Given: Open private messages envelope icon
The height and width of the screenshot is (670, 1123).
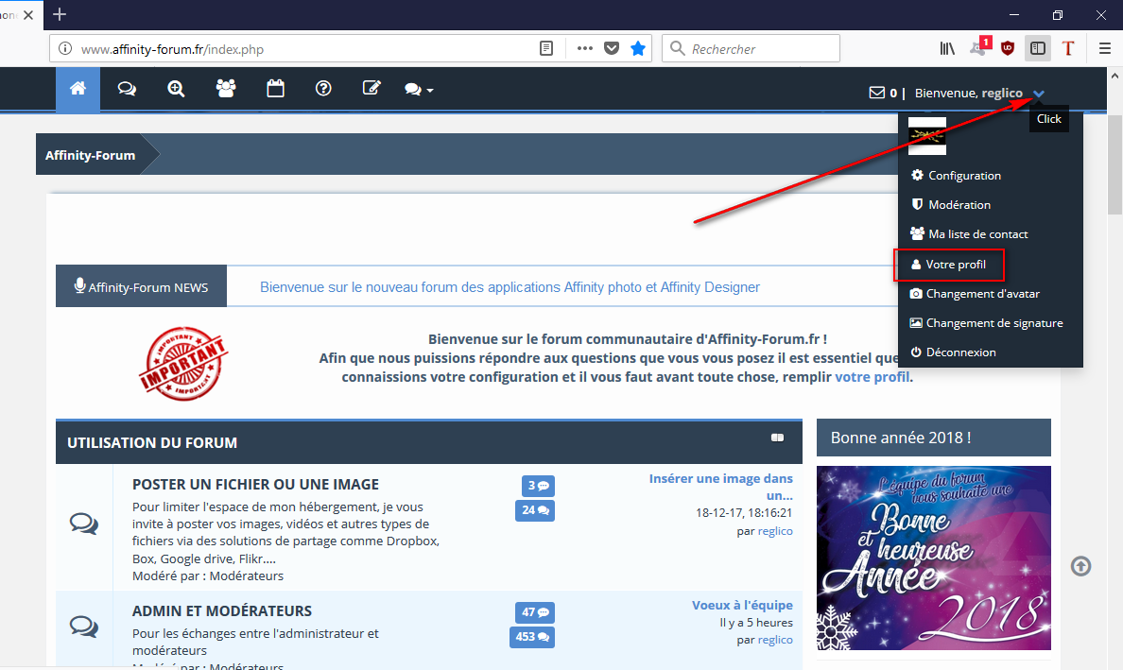Looking at the screenshot, I should click(876, 93).
